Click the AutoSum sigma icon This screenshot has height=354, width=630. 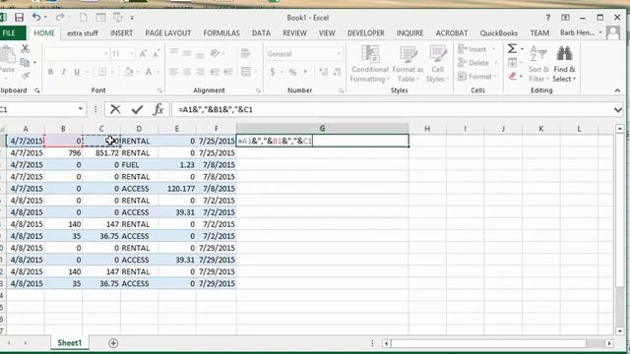coord(512,48)
